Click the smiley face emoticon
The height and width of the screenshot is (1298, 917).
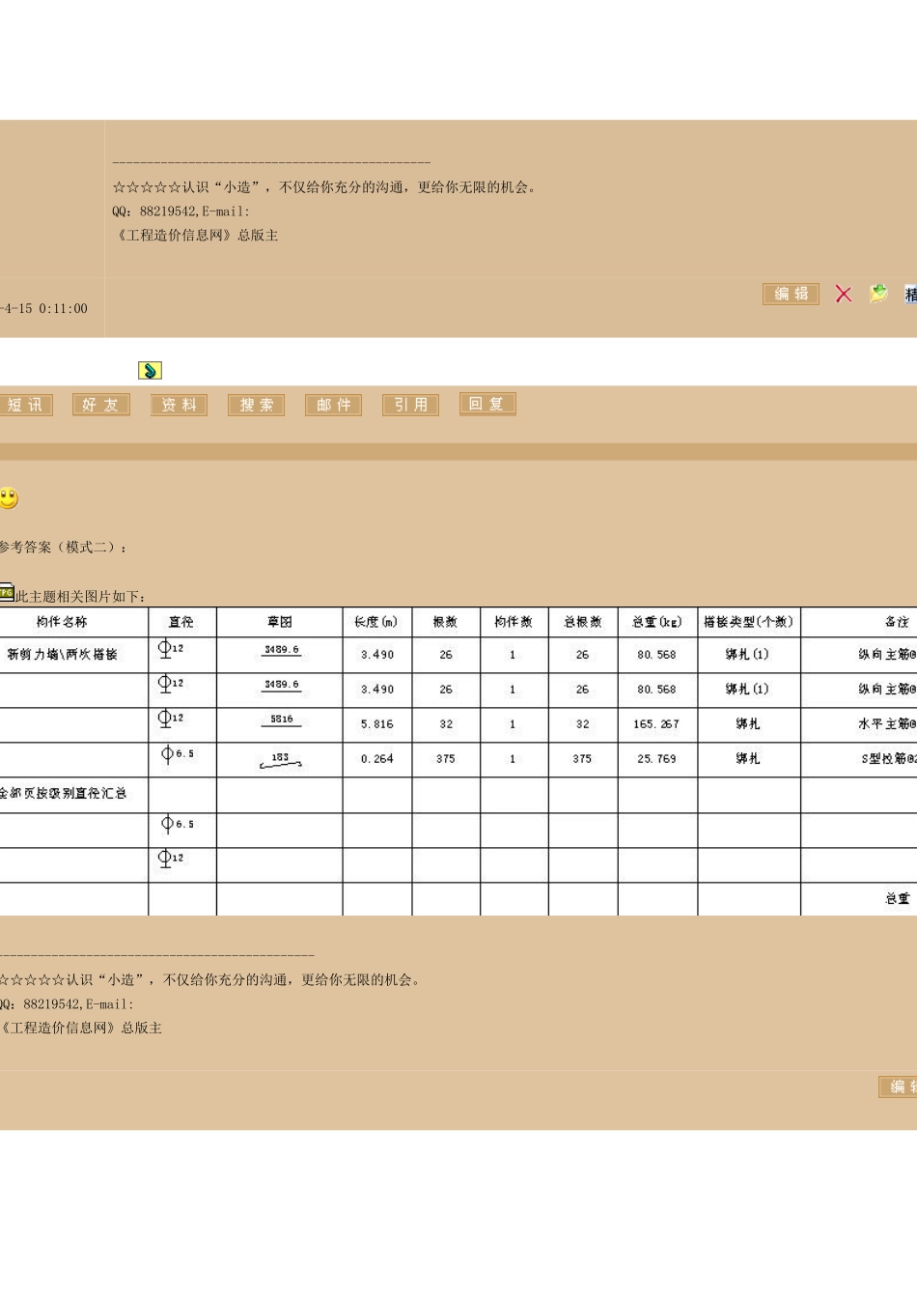coord(9,498)
